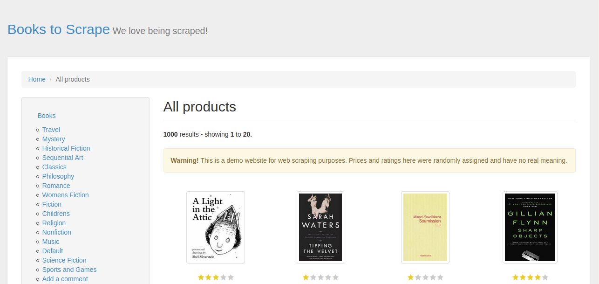This screenshot has height=284, width=599.
Task: Open the Sports and Games category
Action: [x=69, y=270]
